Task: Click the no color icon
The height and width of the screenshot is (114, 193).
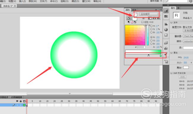Action: click(132, 22)
